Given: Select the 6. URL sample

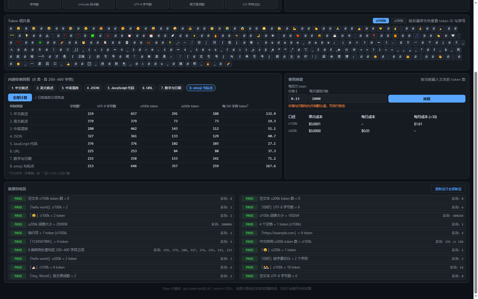Looking at the screenshot, I should (x=147, y=88).
